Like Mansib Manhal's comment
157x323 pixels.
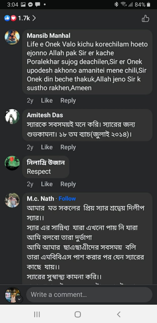click(47, 100)
